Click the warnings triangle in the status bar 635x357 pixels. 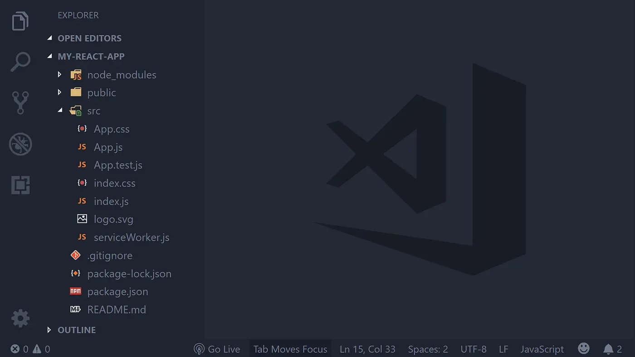click(x=37, y=349)
